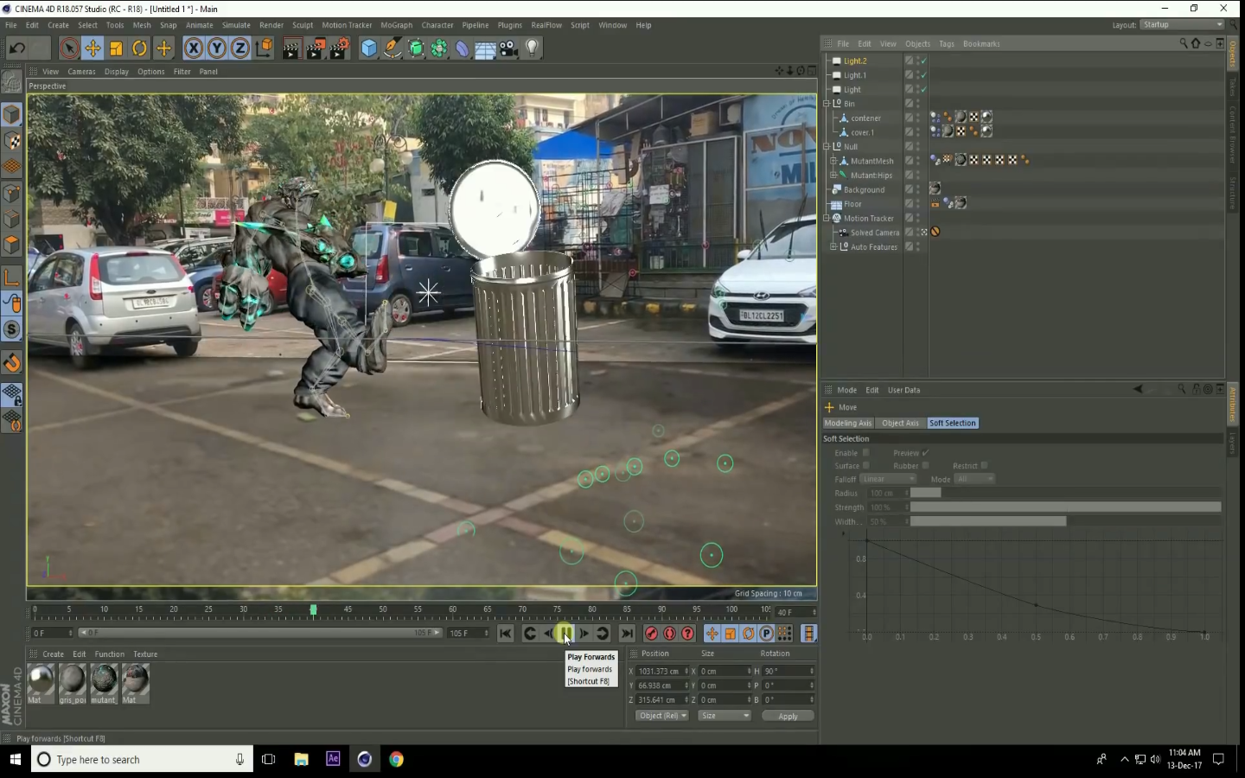Open the Edit Render Settings icon

coord(340,48)
